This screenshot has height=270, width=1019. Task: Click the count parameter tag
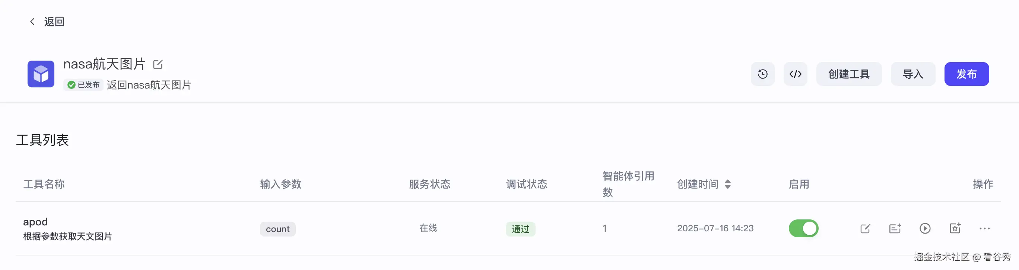coord(278,229)
